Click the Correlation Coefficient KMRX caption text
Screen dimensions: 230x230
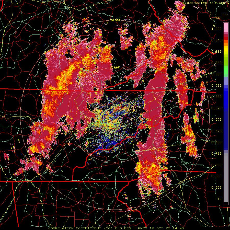pyautogui.click(x=116, y=228)
